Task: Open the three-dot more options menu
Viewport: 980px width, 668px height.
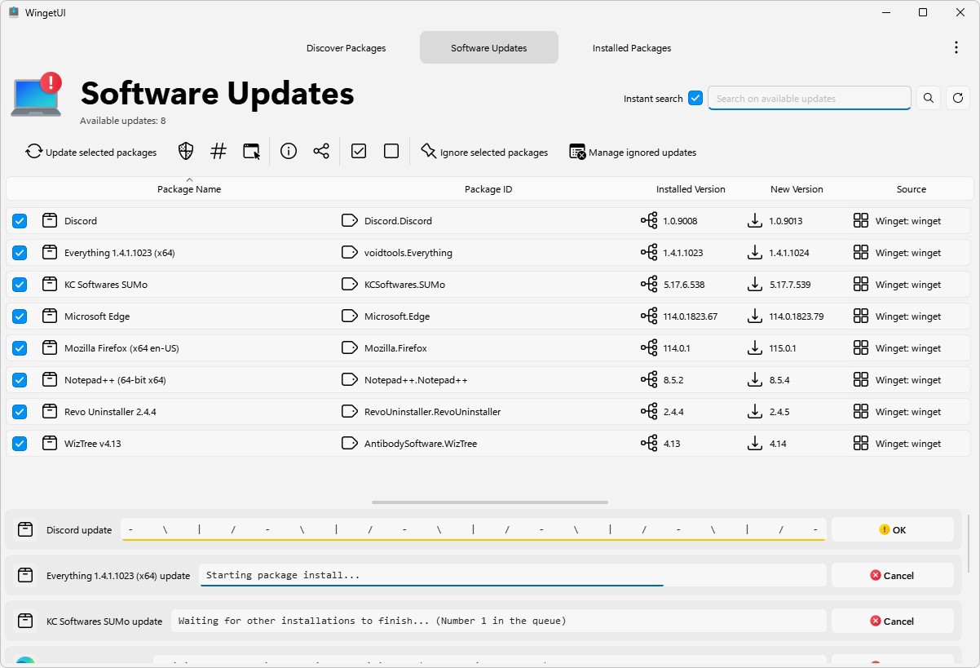Action: click(x=956, y=48)
